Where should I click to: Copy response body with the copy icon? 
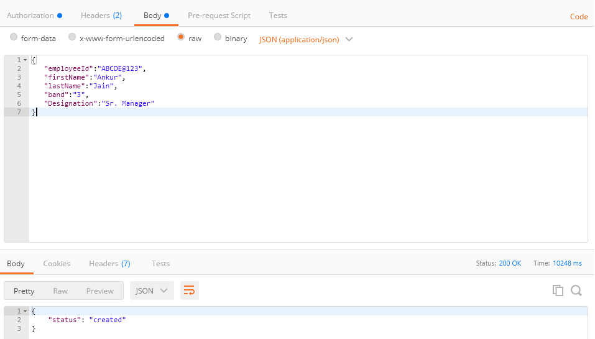(x=558, y=290)
